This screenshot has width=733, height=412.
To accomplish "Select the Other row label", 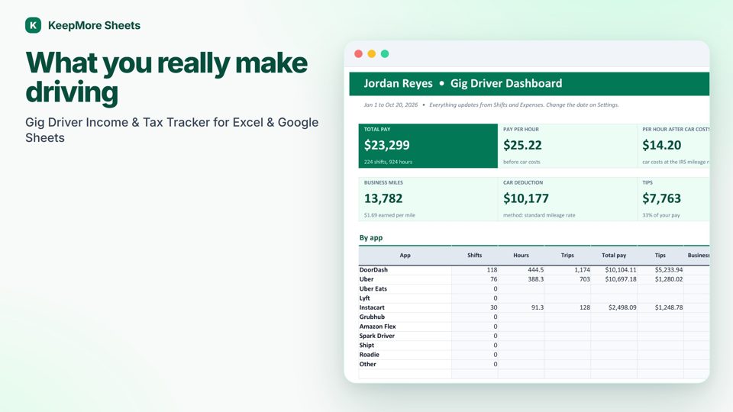I will point(367,364).
